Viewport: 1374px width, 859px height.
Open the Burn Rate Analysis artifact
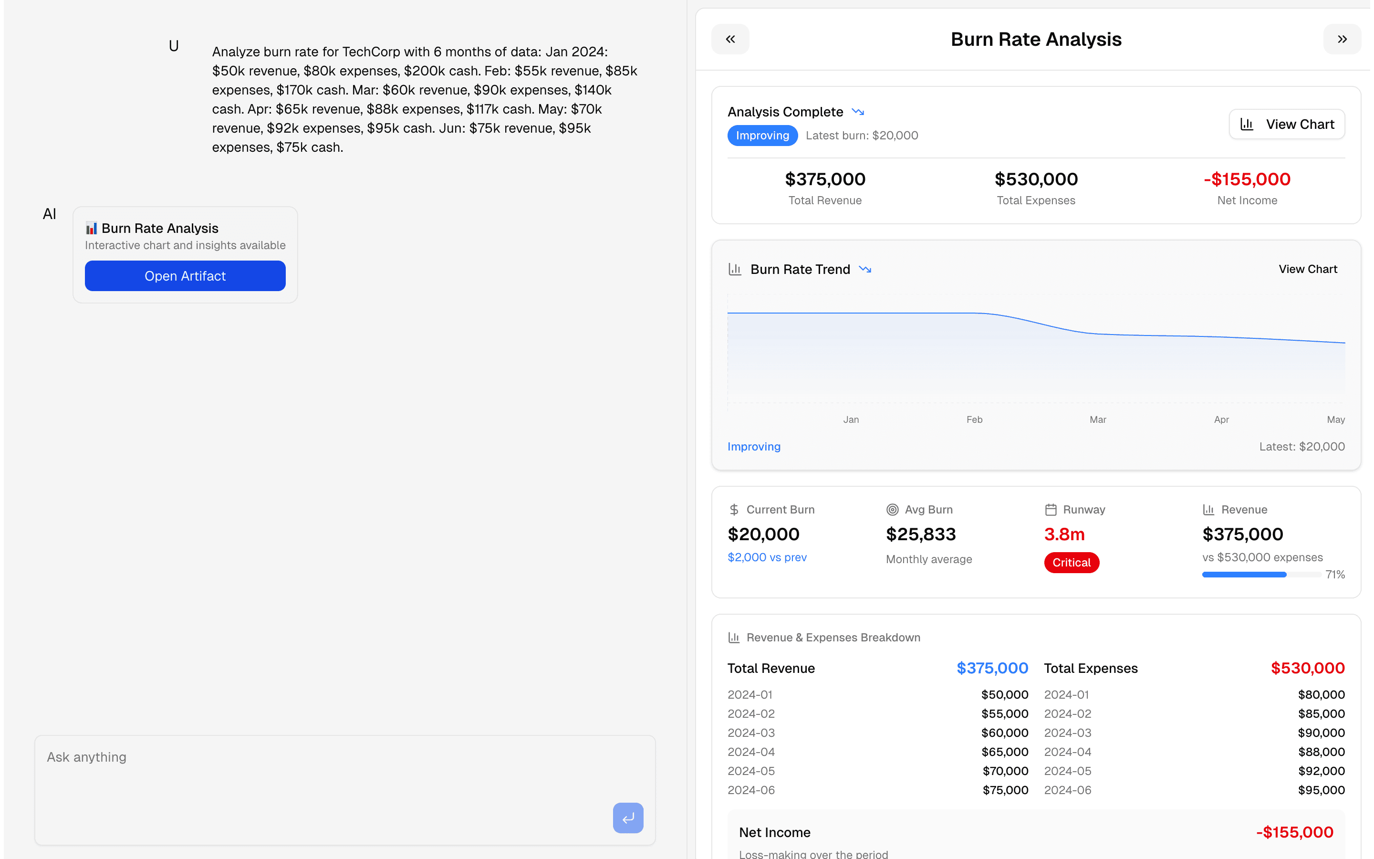coord(185,276)
